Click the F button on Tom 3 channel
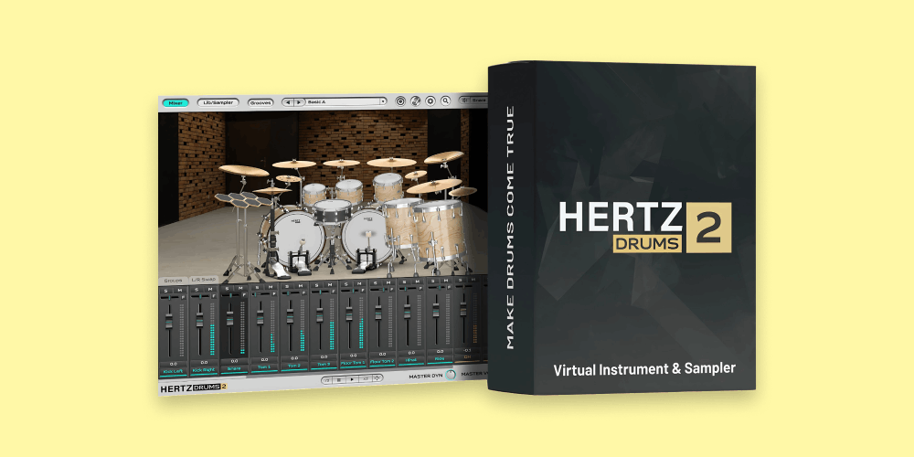The height and width of the screenshot is (457, 914). click(x=334, y=292)
